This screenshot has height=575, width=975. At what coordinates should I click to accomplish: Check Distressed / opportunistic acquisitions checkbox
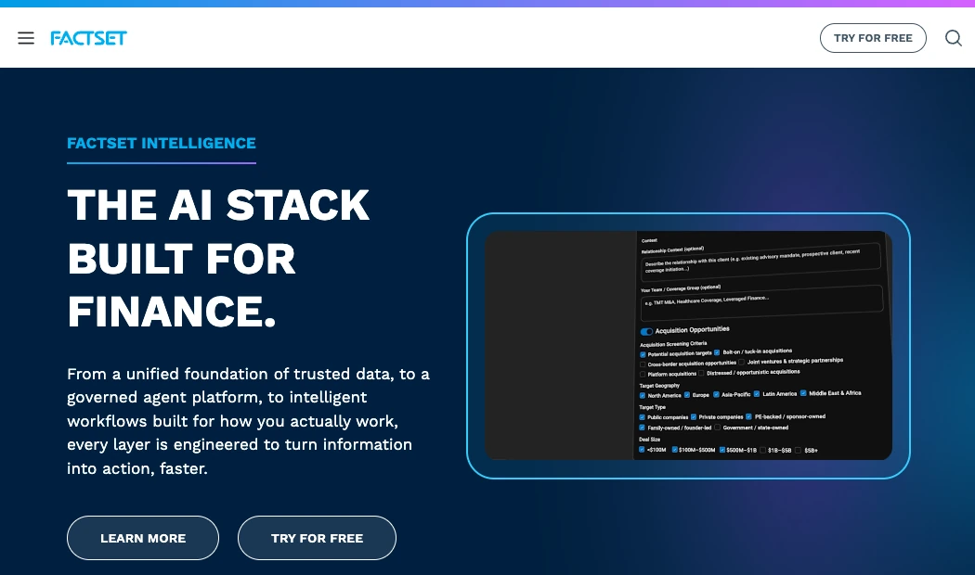pos(701,373)
